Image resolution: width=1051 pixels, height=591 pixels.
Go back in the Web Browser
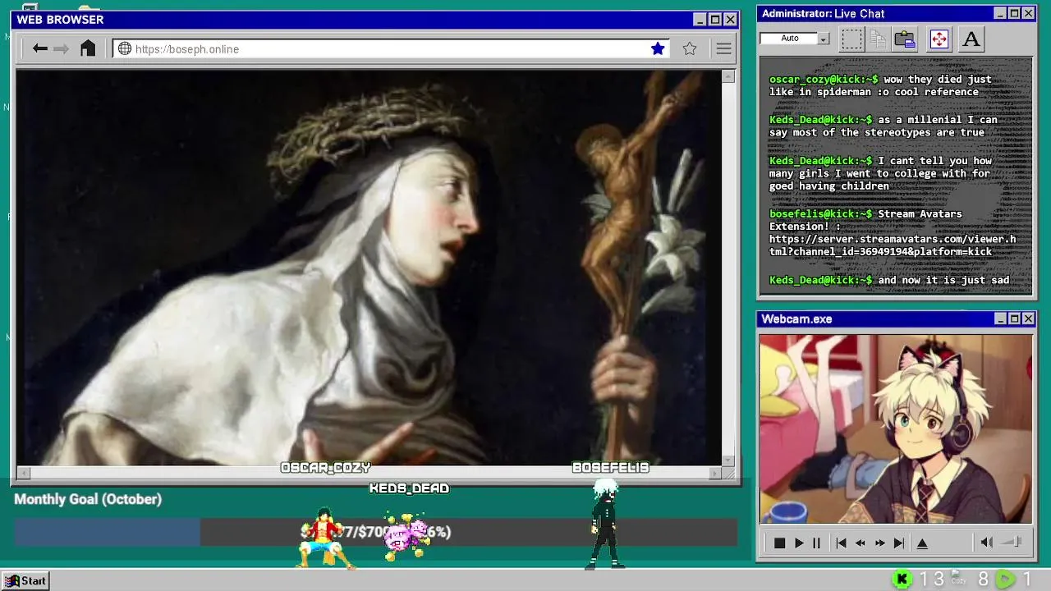click(x=39, y=48)
